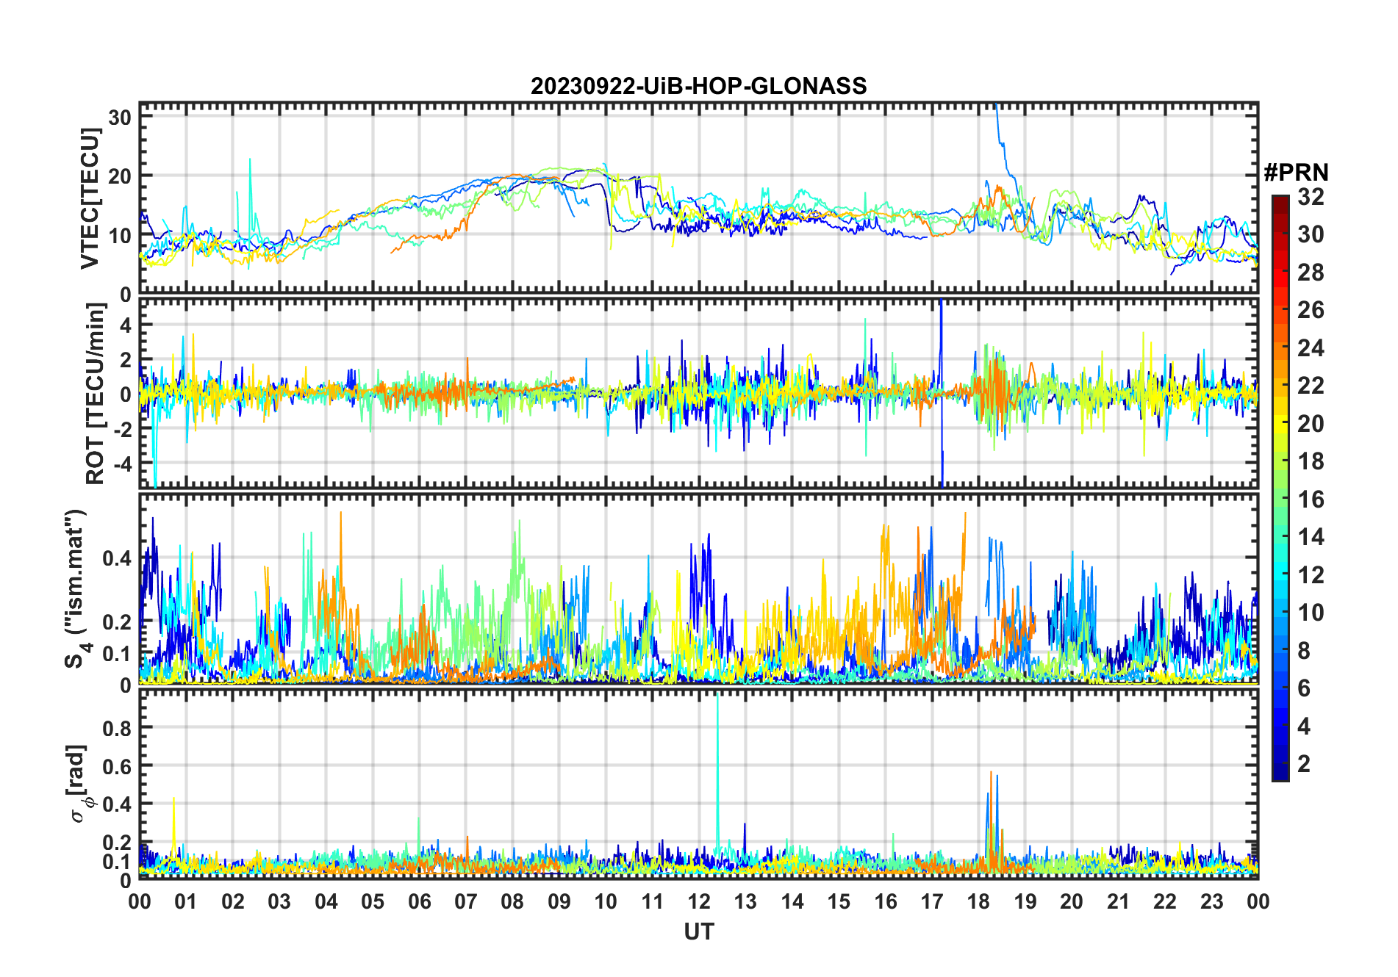Viewport: 1398px width, 977px height.
Task: Click the x-axis hour label 12
Action: click(x=699, y=901)
